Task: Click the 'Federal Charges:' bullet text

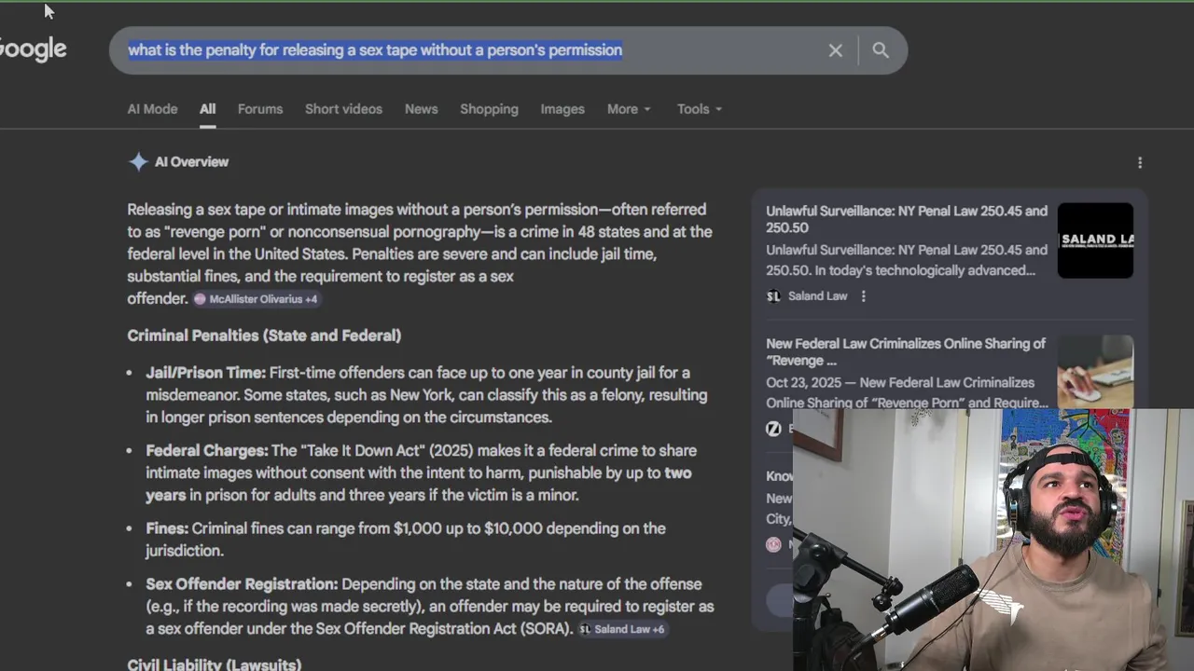Action: click(x=206, y=451)
